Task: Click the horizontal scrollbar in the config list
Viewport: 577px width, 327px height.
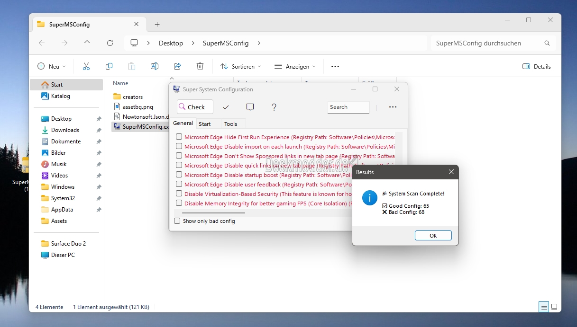Action: [x=214, y=212]
